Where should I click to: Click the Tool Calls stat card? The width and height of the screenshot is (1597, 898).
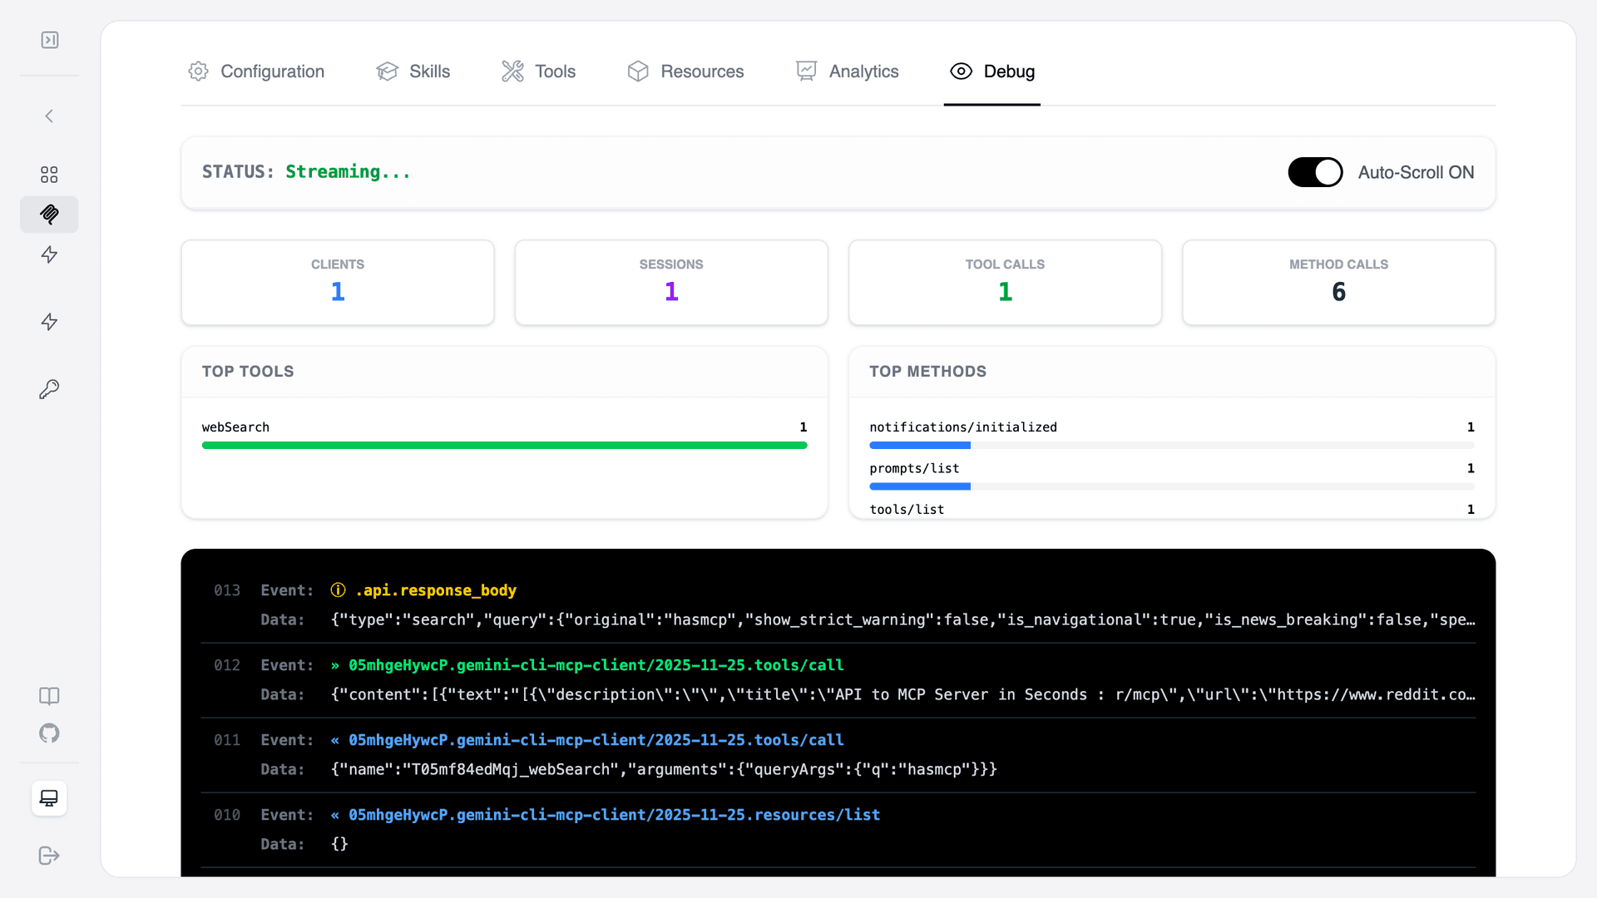(x=1005, y=283)
